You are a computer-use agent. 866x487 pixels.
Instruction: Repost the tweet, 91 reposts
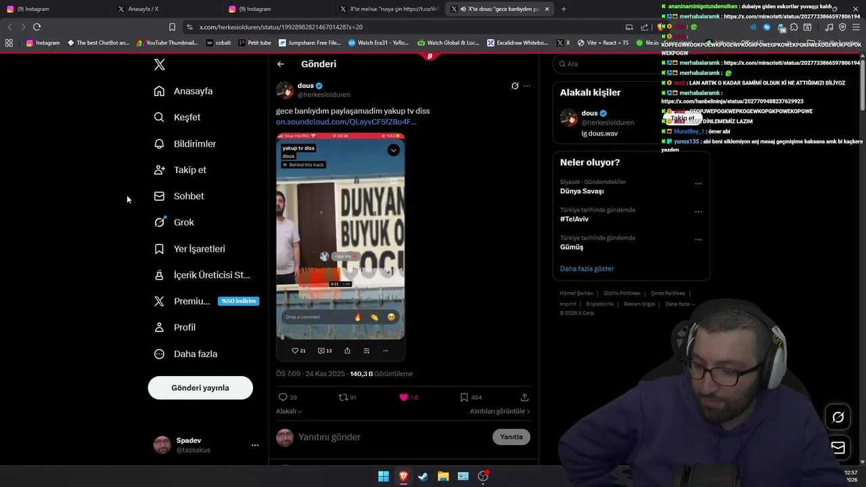347,397
